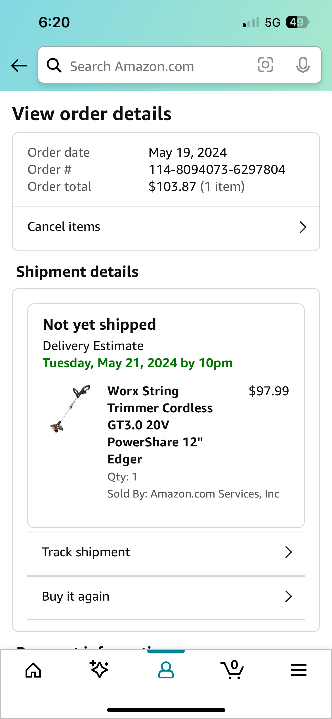Tap the Track shipment chevron arrow
332x719 pixels.
click(288, 552)
